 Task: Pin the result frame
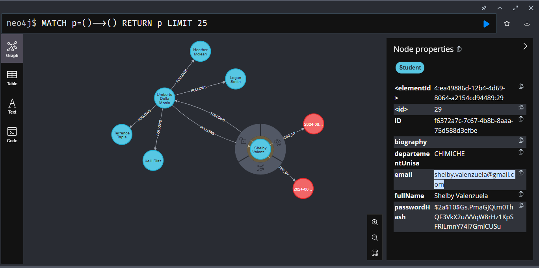pyautogui.click(x=484, y=8)
